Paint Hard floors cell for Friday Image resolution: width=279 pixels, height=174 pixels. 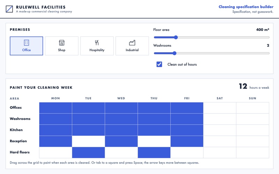[x=187, y=152]
